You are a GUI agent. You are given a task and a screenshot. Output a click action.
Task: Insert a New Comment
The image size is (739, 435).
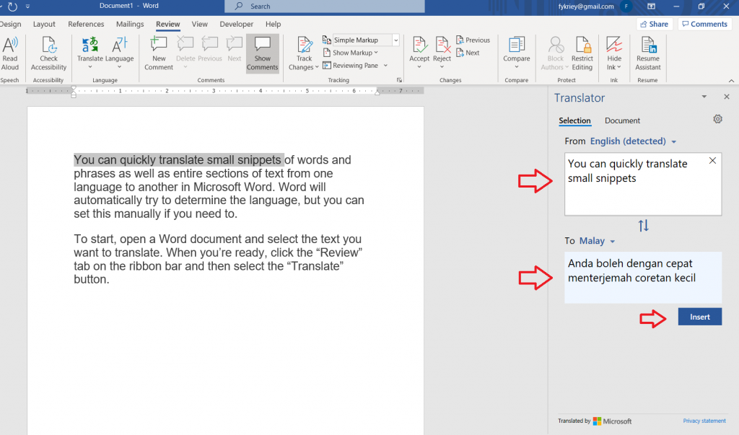(159, 47)
